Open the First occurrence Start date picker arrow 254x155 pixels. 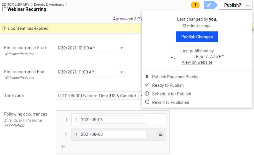tap(122, 48)
